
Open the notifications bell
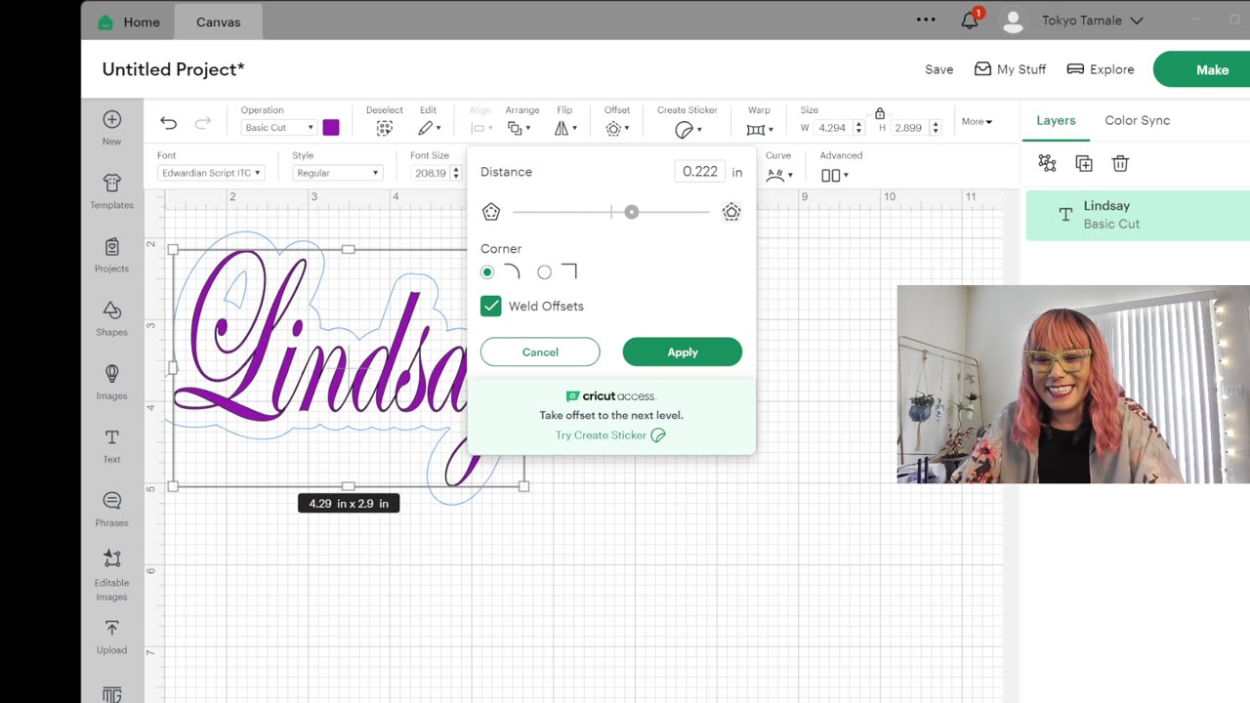970,21
